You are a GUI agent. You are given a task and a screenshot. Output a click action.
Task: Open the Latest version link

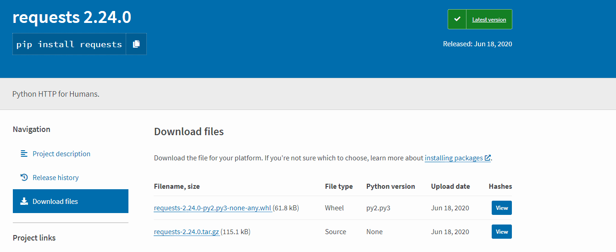pos(489,20)
